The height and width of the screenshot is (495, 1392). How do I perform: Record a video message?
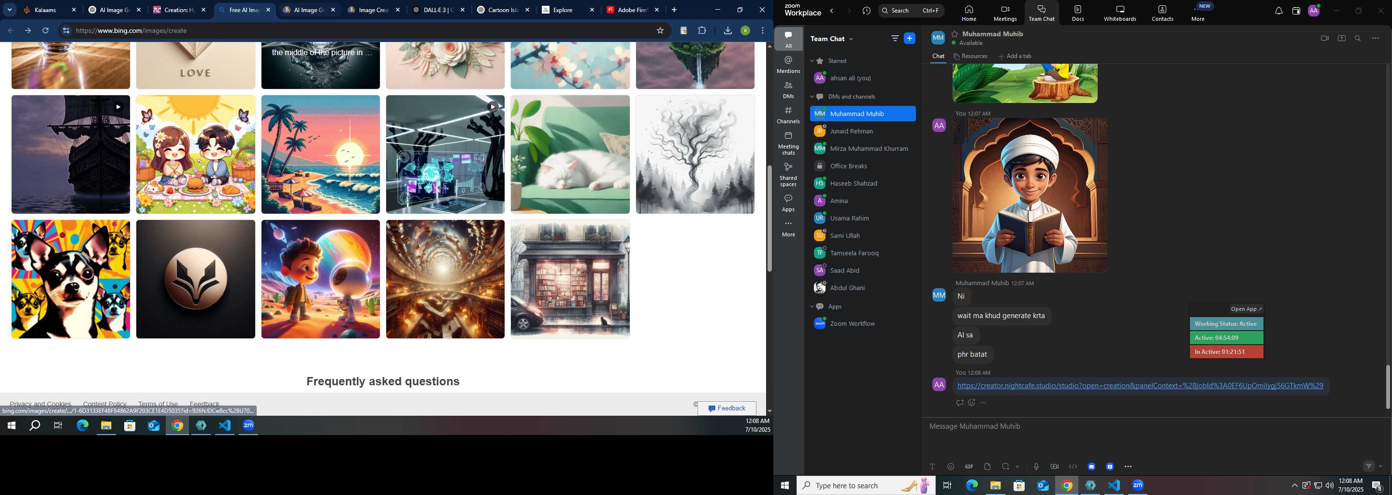1054,466
